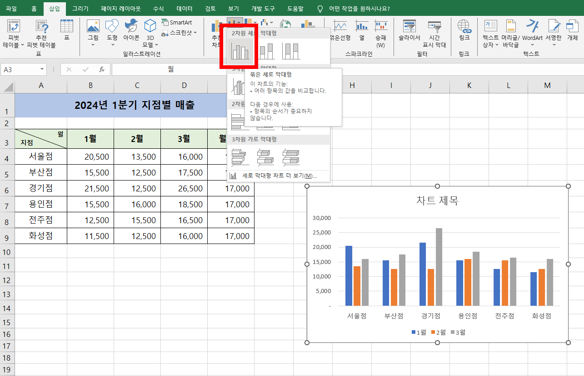Viewport: 584px width, 376px height.
Task: Open the Name Box dropdown arrow
Action: click(42, 69)
